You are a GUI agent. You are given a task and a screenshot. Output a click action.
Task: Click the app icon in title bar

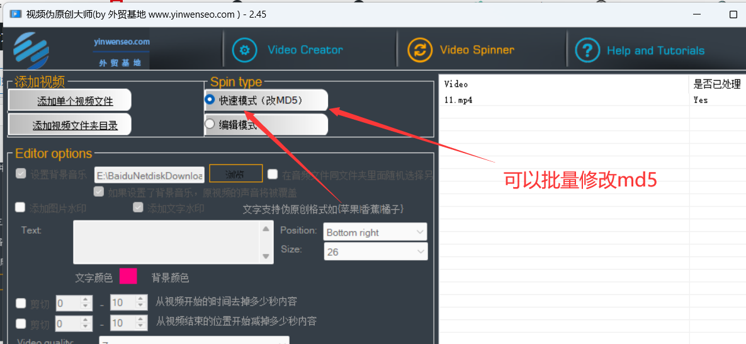[x=15, y=14]
